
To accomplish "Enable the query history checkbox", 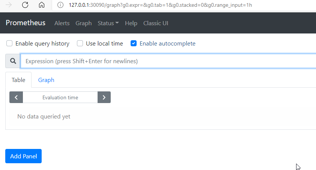I will [9, 44].
